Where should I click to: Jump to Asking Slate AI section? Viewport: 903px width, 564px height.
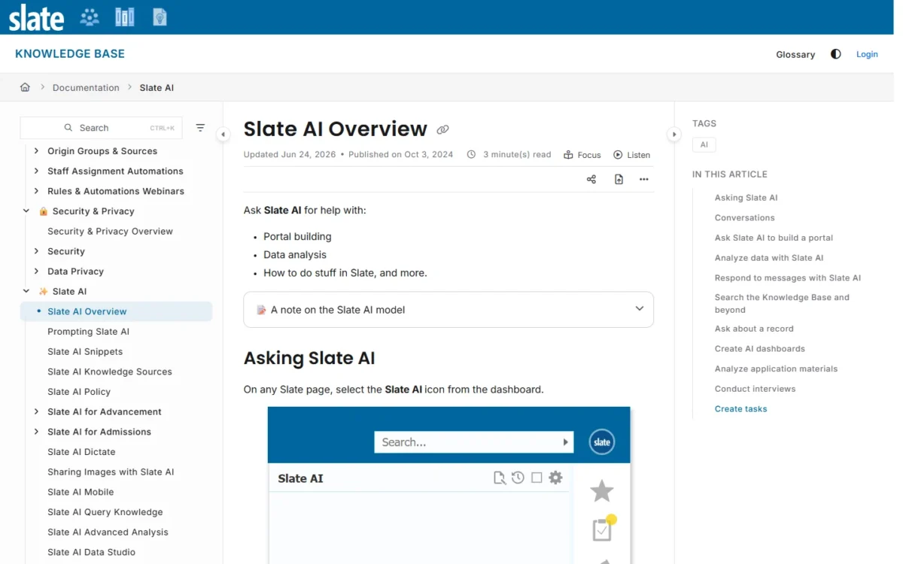pyautogui.click(x=746, y=198)
